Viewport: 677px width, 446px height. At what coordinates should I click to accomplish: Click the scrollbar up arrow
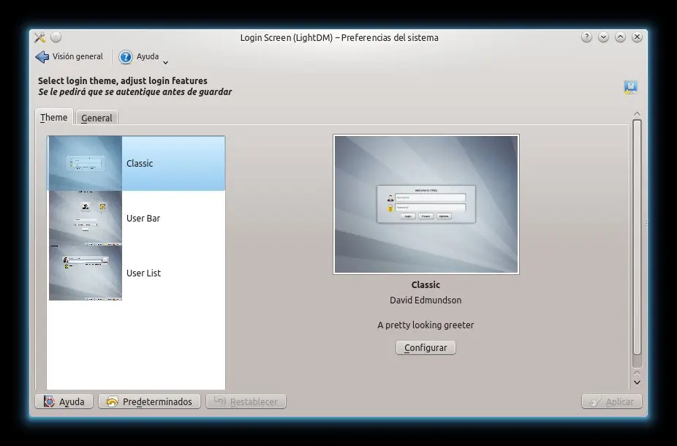coord(637,114)
